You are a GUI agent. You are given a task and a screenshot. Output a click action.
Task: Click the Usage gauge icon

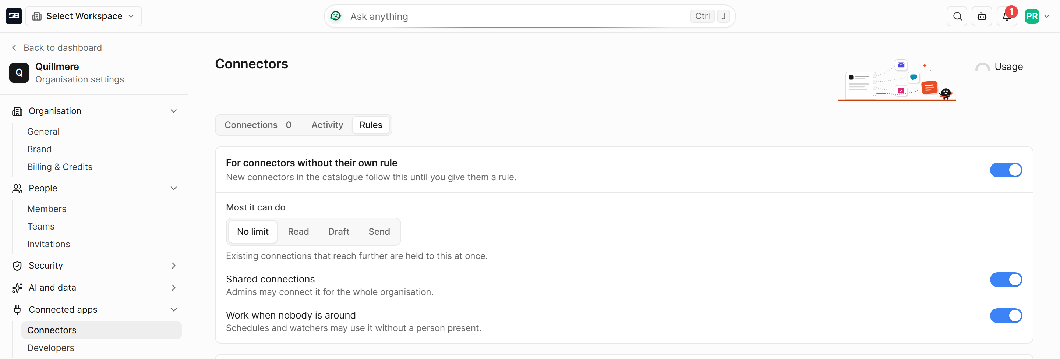point(982,67)
